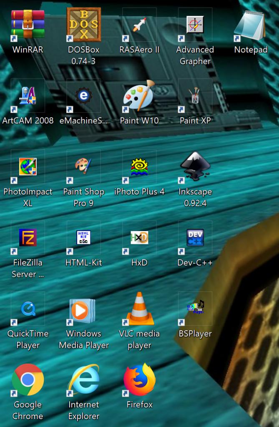Click the "BSPlayer" label text

[195, 334]
